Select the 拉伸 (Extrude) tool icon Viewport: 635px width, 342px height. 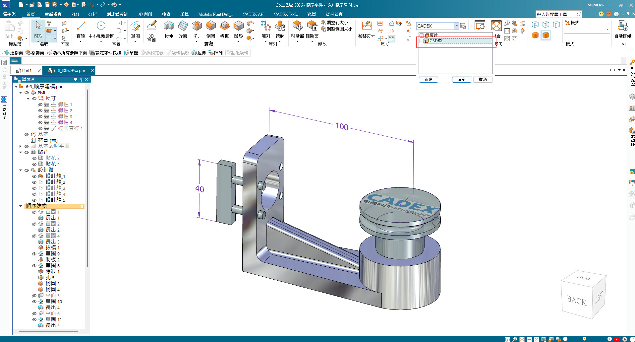click(x=169, y=26)
